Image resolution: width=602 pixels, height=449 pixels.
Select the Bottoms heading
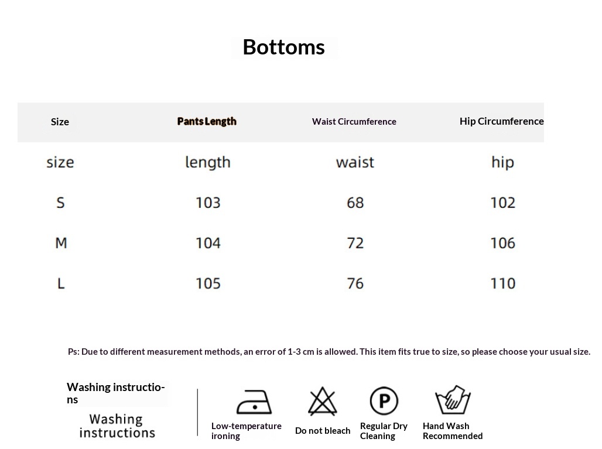pos(283,47)
